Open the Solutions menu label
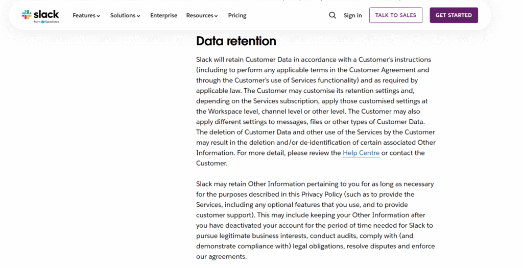 123,16
